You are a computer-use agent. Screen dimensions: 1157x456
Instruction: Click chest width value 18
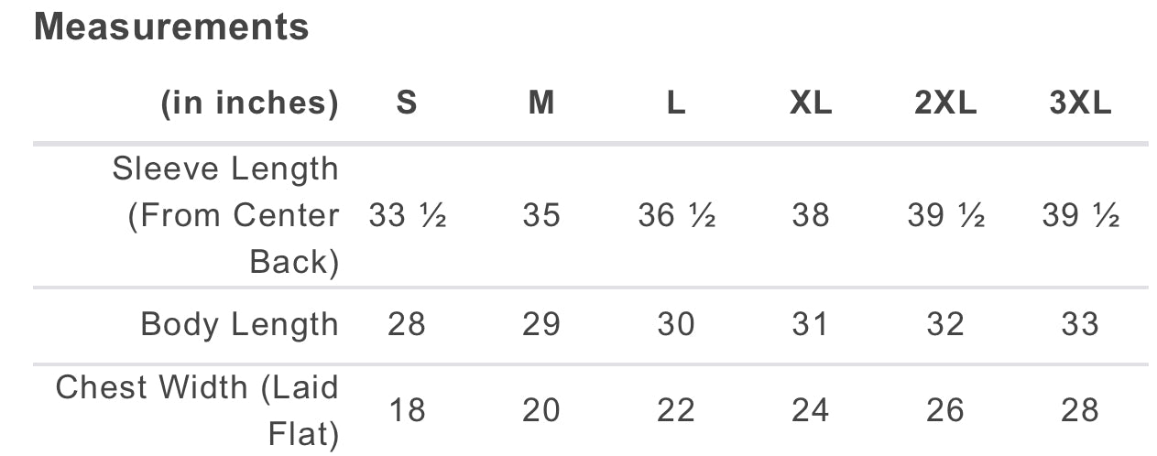(407, 410)
